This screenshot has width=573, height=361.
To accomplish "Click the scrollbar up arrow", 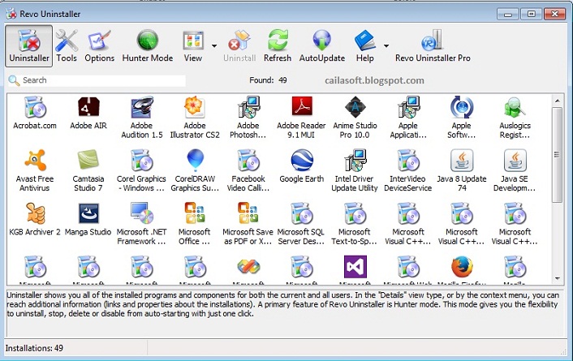I will tap(558, 100).
